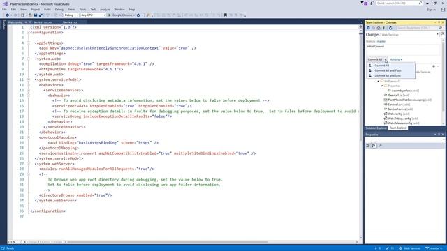The image size is (447, 251).
Task: Select Web.Release.config in the changes list
Action: click(402, 123)
